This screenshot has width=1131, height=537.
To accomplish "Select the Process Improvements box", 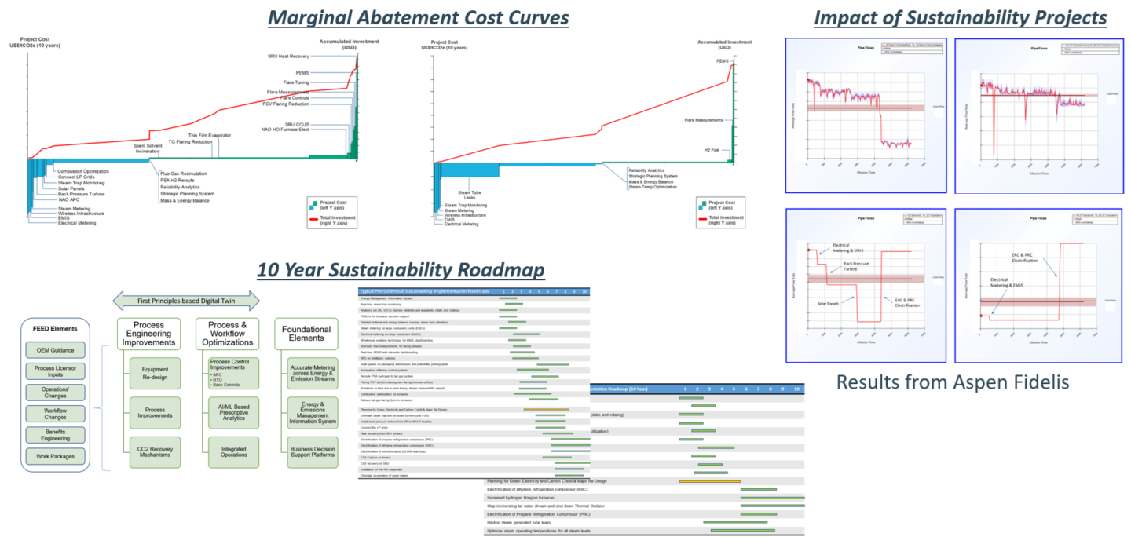I will point(155,413).
